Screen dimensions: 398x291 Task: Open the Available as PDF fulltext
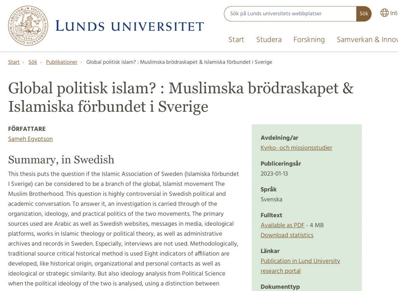click(x=282, y=225)
